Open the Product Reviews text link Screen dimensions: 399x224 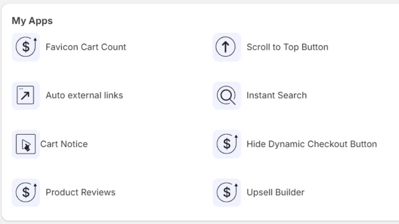[x=80, y=192]
